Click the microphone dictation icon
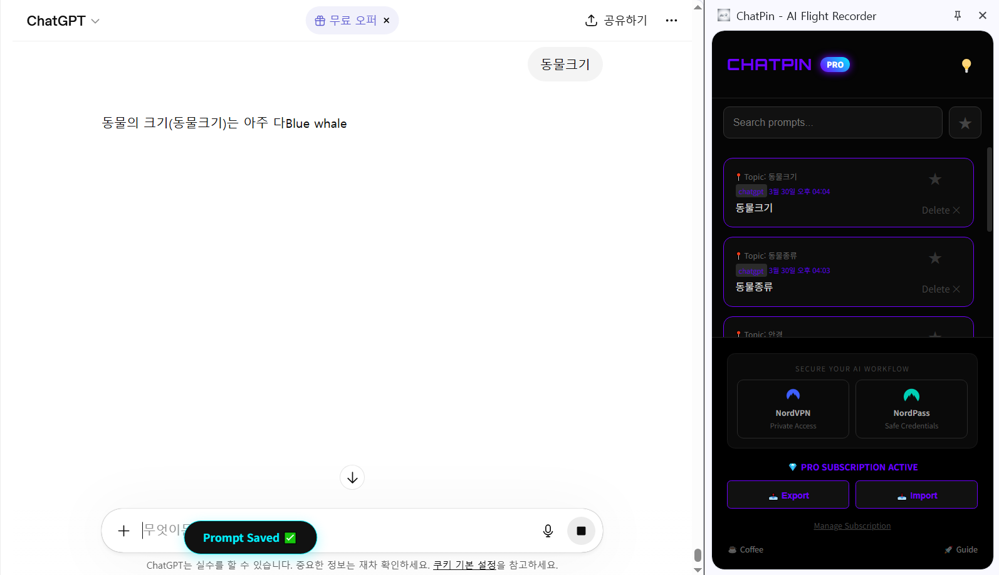The width and height of the screenshot is (999, 575). pyautogui.click(x=548, y=531)
